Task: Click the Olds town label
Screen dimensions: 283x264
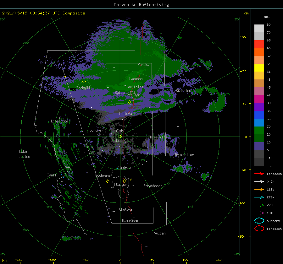Action: (x=120, y=131)
